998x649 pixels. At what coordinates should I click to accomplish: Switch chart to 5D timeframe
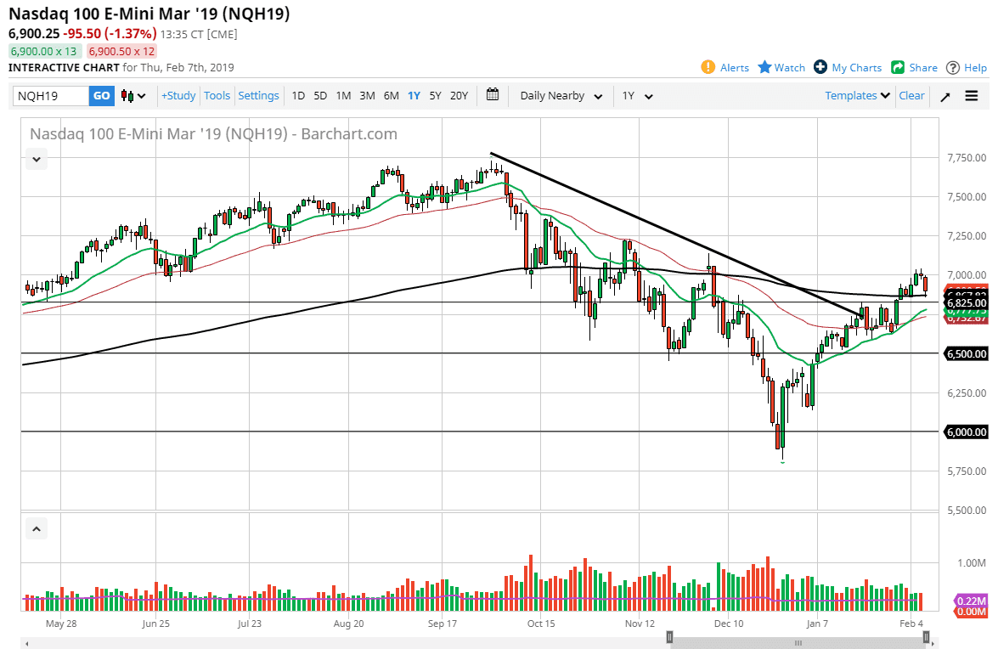click(320, 96)
